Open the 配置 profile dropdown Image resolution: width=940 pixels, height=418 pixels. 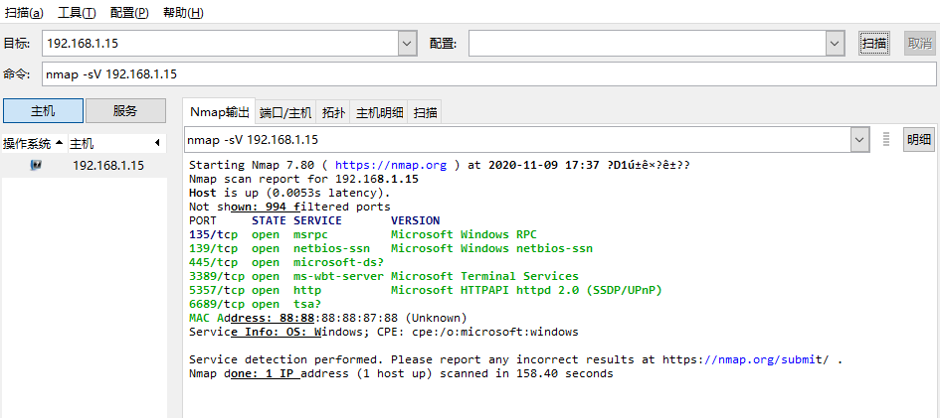(x=835, y=44)
